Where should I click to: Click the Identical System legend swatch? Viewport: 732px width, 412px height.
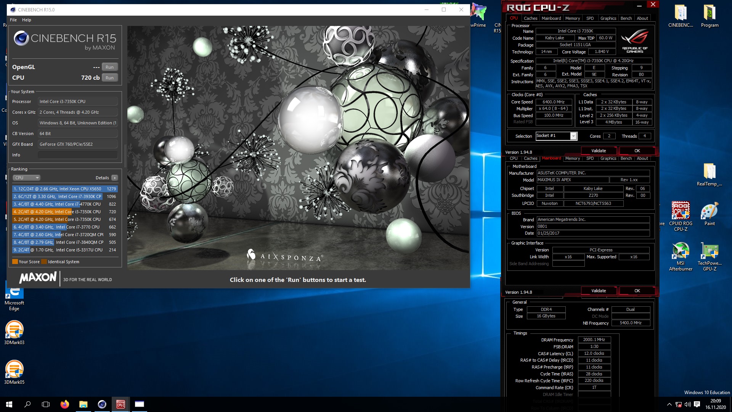pyautogui.click(x=44, y=262)
